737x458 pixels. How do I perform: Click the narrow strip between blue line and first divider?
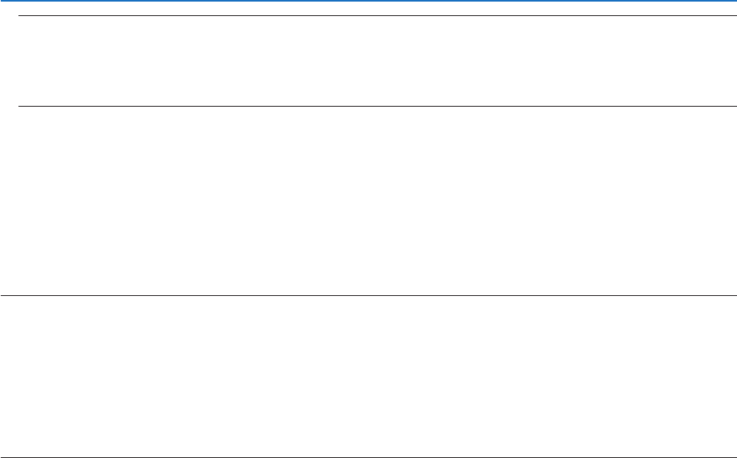point(368,8)
